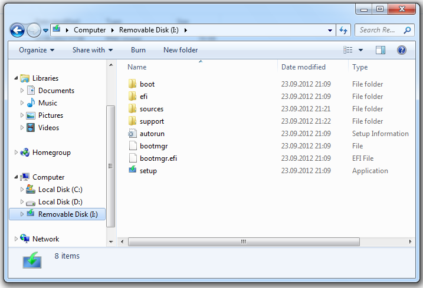Open the arrow after Computer breadcrumb
This screenshot has height=288, width=423.
click(x=113, y=30)
